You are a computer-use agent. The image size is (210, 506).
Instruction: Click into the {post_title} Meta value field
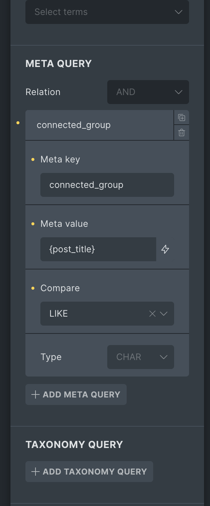pos(98,249)
